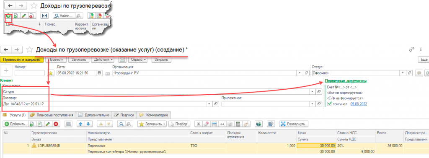Image resolution: width=429 pixels, height=158 pixels.
Task: Select Цена cell 30 000,00
Action: (316, 146)
